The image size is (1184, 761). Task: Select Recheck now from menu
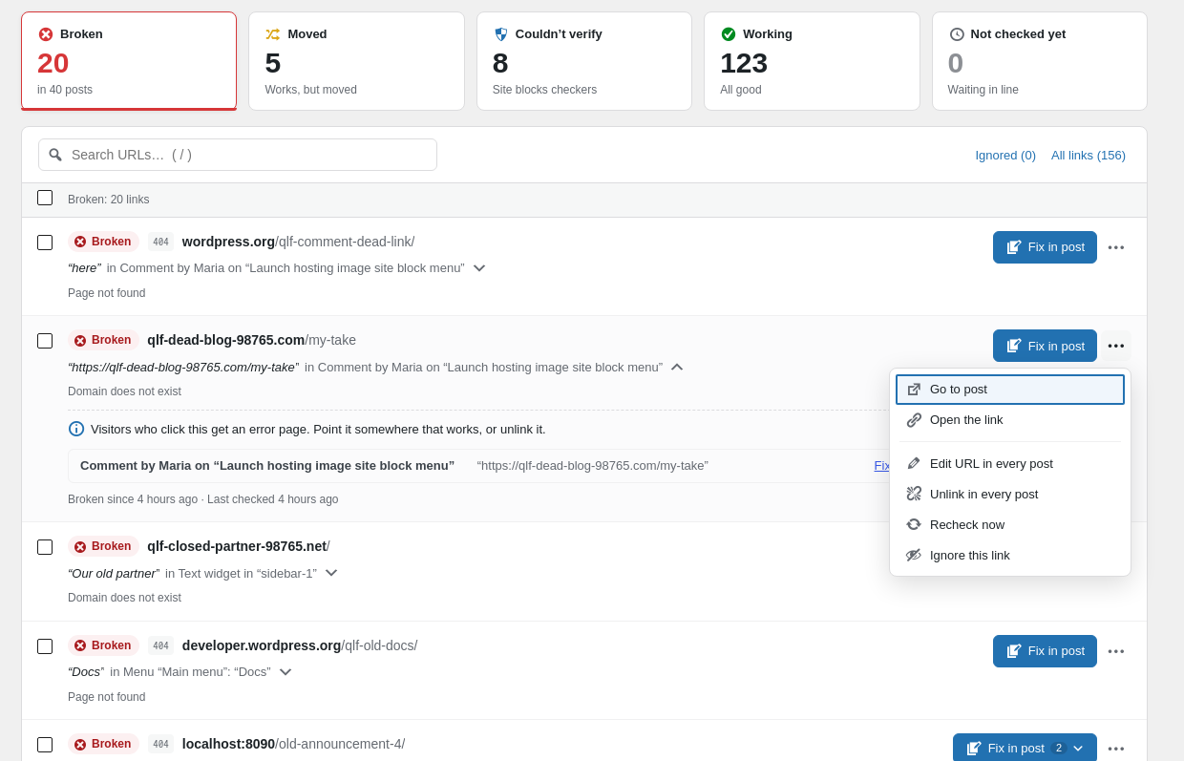tap(1010, 525)
